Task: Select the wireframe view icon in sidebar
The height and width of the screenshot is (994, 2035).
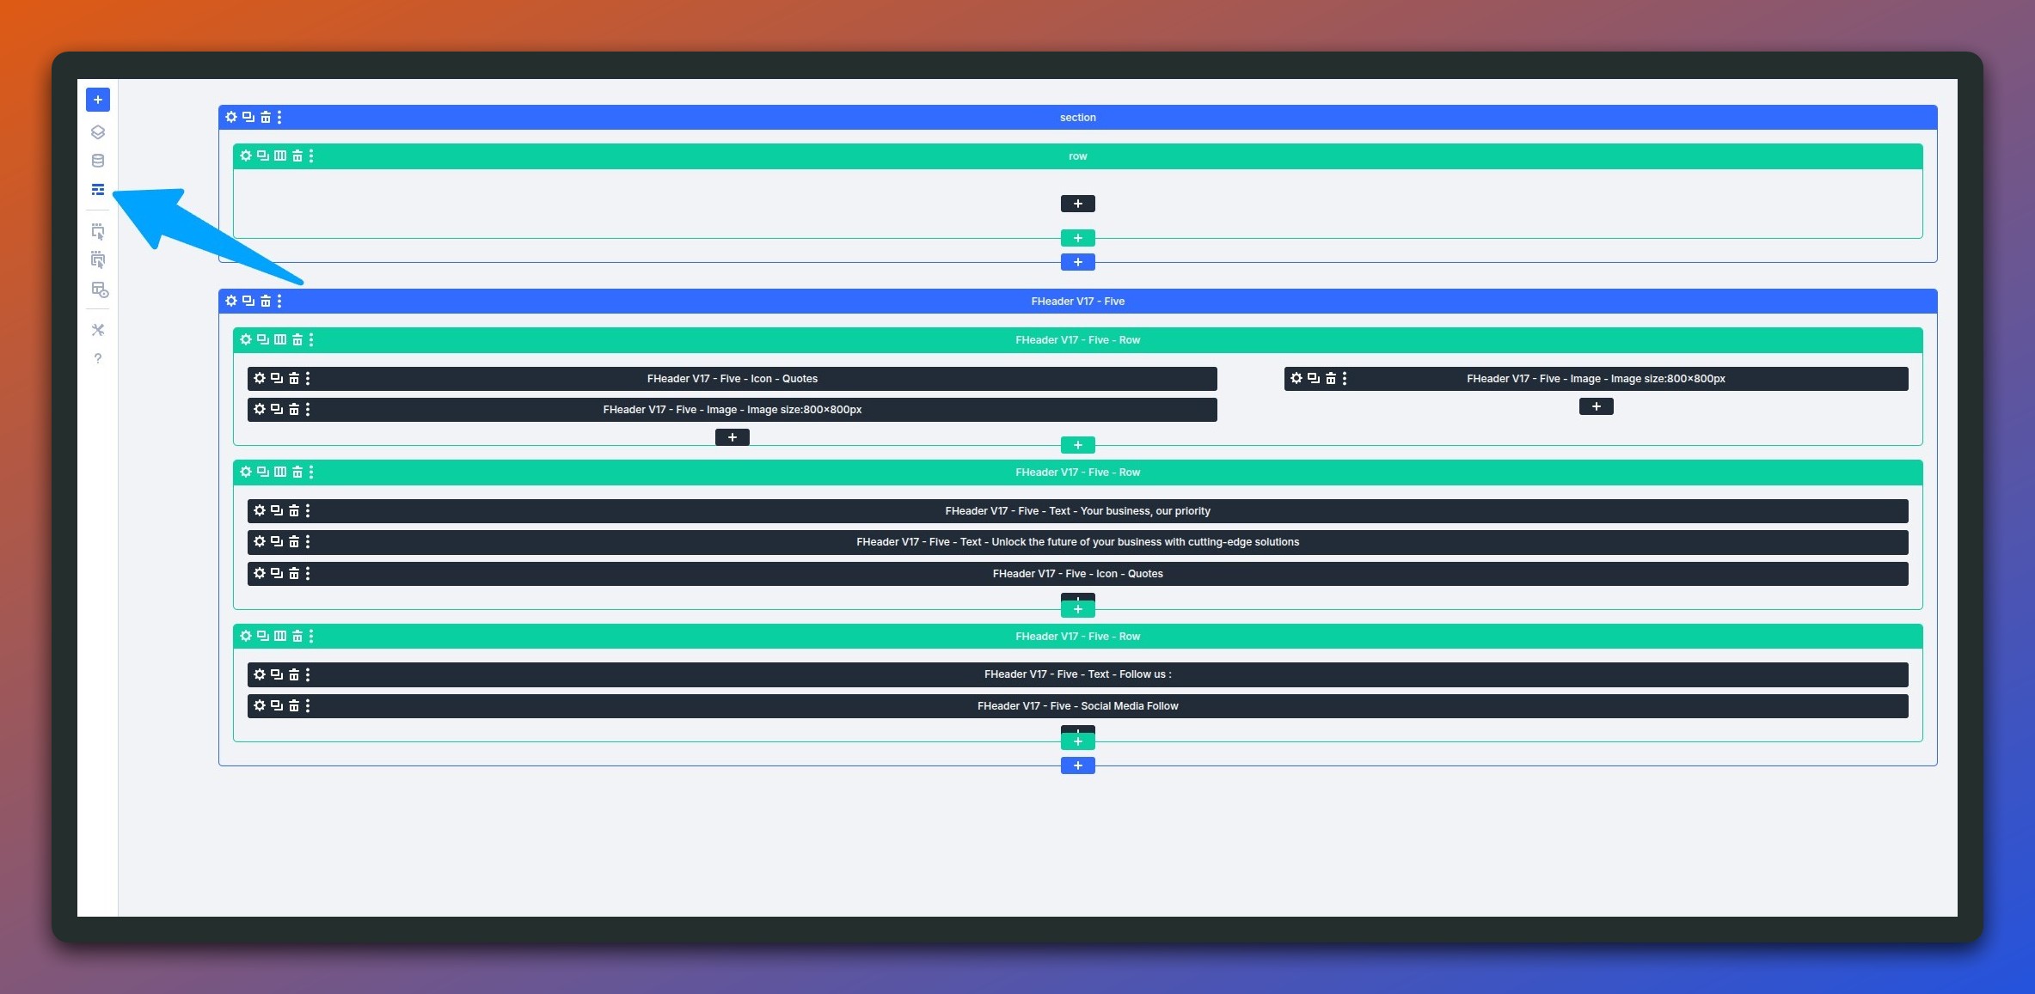Action: (x=98, y=189)
